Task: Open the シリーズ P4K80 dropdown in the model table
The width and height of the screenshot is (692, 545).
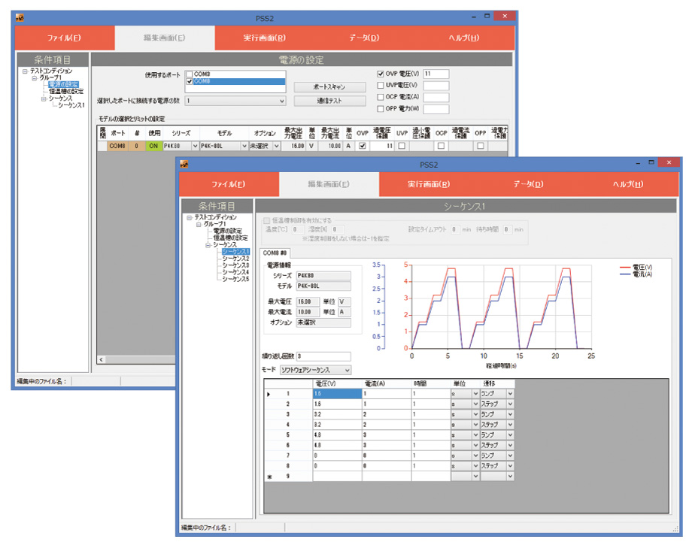Action: [196, 146]
